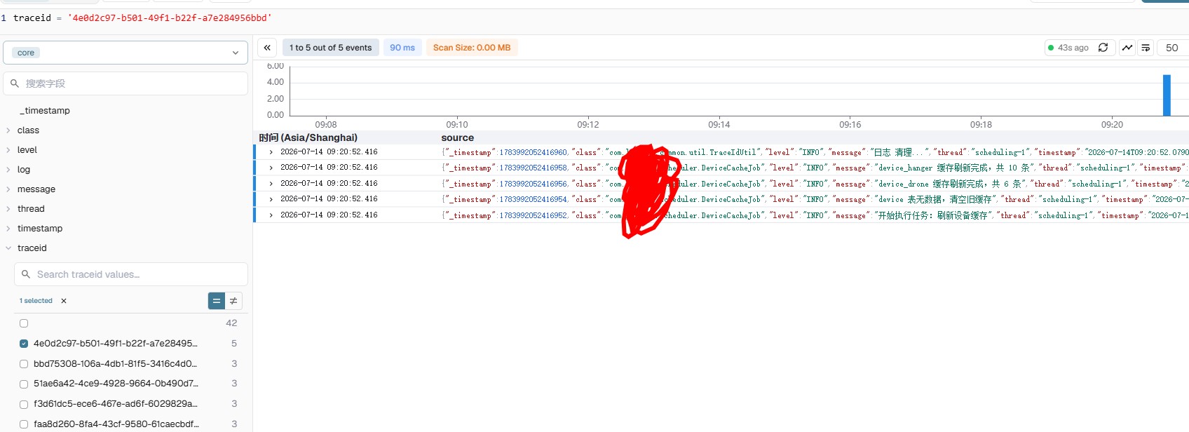Toggle the histogram chart line icon

point(1127,48)
